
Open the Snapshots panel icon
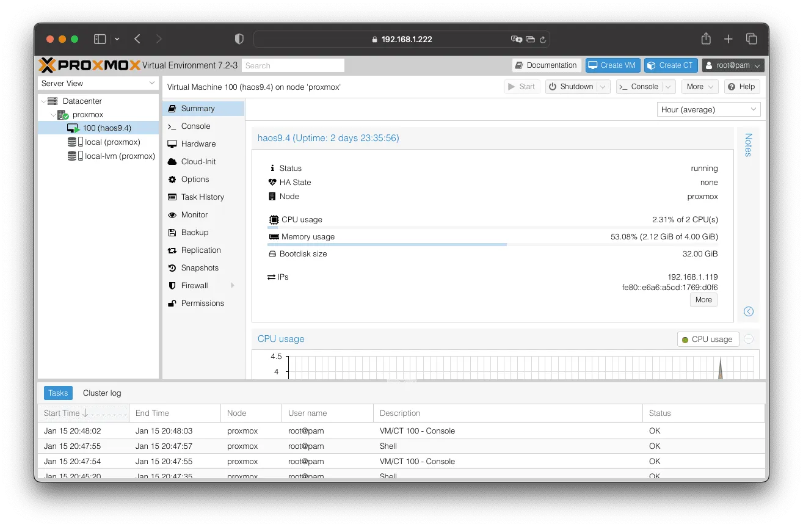click(x=172, y=268)
